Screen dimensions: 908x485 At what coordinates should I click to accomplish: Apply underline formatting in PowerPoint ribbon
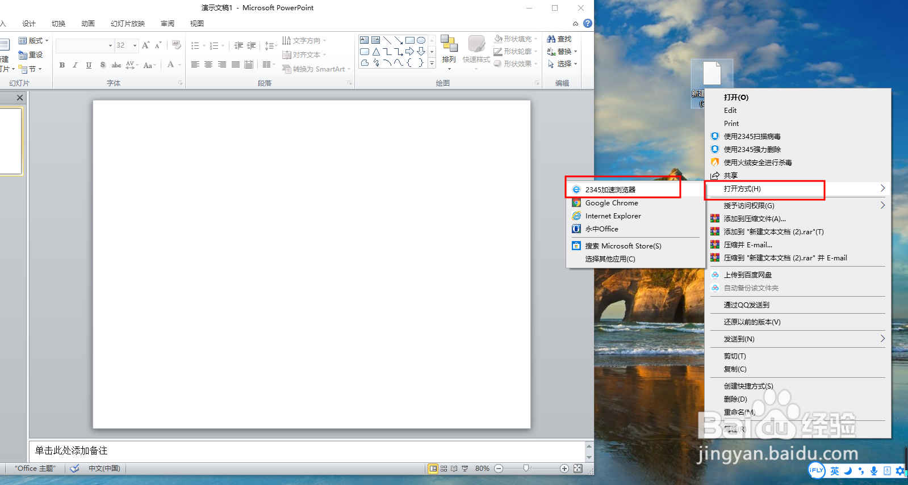point(89,65)
